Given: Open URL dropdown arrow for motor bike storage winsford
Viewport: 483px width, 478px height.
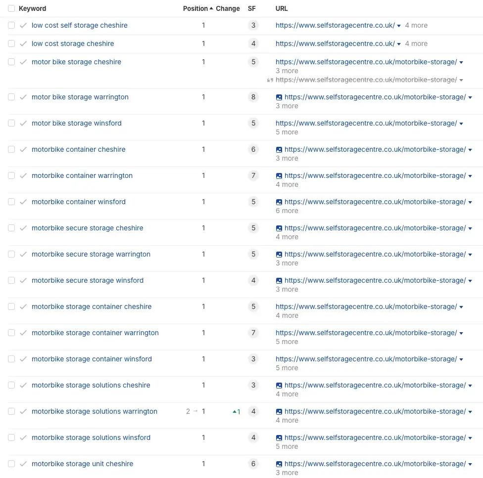Looking at the screenshot, I should [461, 124].
